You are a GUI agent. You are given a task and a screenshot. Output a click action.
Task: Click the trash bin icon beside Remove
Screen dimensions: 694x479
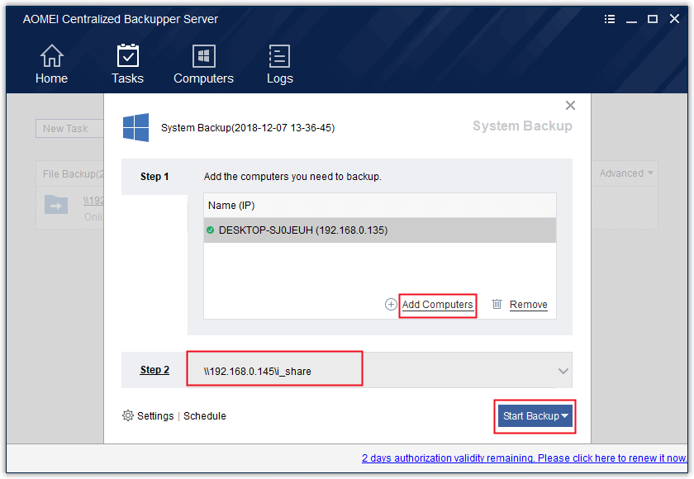tap(497, 304)
